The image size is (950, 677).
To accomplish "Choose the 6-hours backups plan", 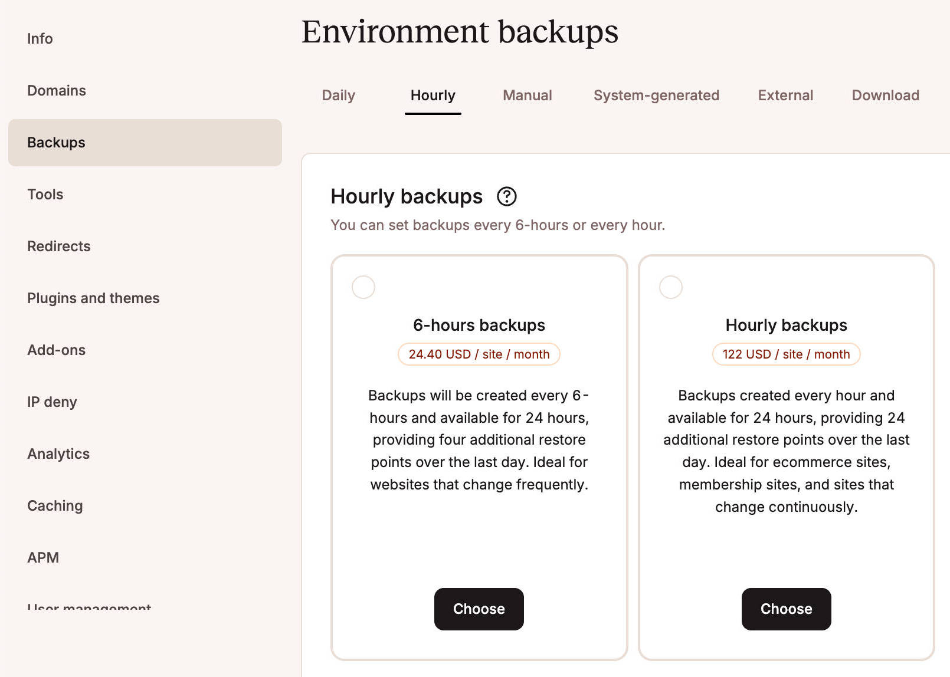I will tap(479, 609).
